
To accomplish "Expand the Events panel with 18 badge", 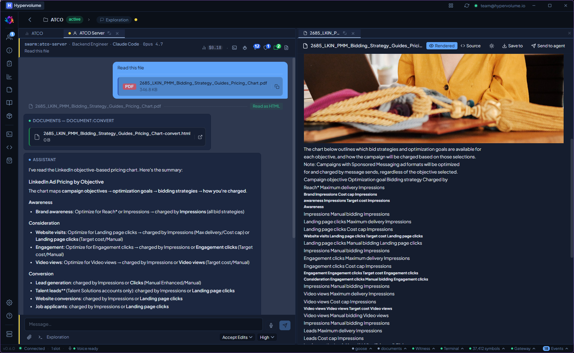I will (556, 349).
